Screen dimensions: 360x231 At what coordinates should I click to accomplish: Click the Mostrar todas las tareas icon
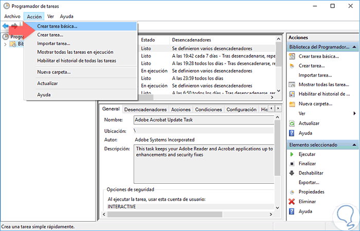pyautogui.click(x=292, y=85)
